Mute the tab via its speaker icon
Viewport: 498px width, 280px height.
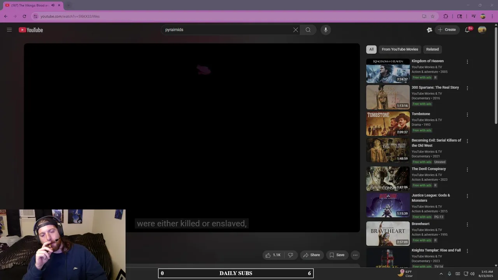click(x=53, y=5)
